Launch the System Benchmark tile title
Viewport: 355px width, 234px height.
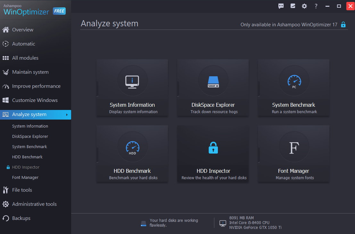[294, 105]
